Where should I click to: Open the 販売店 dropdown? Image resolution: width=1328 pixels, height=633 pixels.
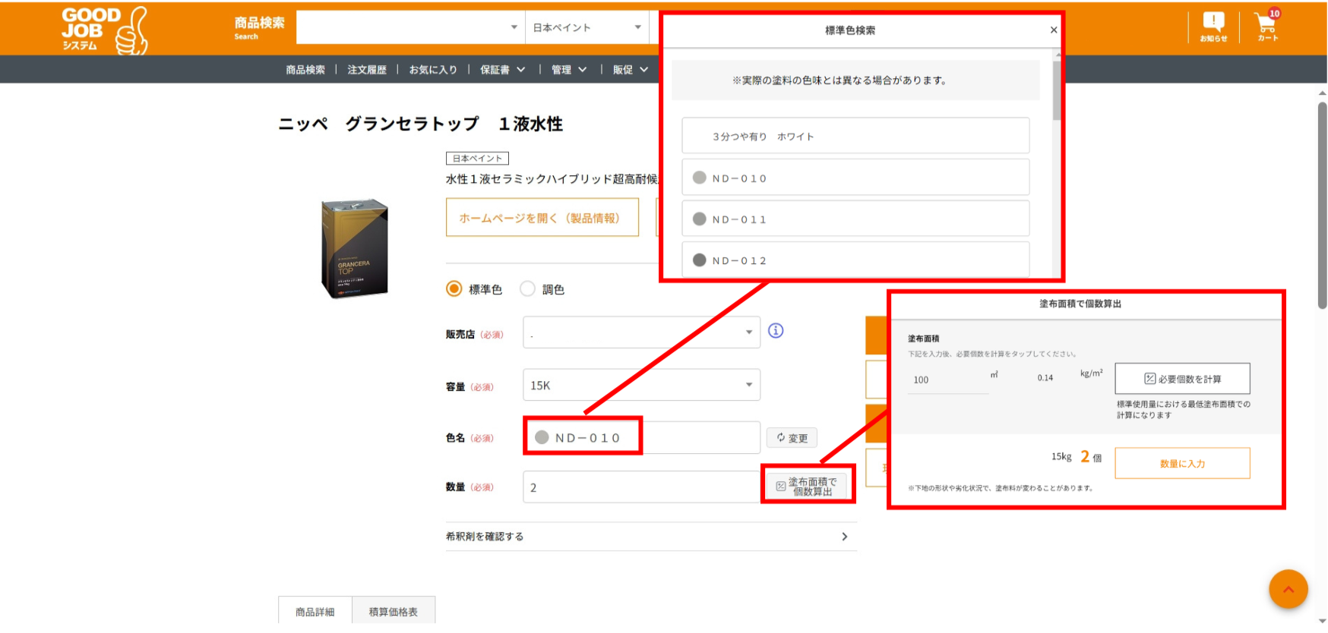641,333
